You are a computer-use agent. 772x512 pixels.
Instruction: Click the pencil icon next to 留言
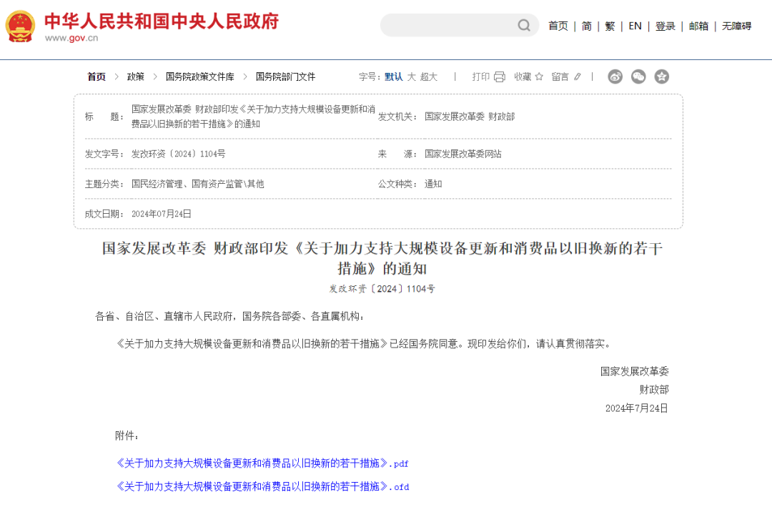point(578,77)
